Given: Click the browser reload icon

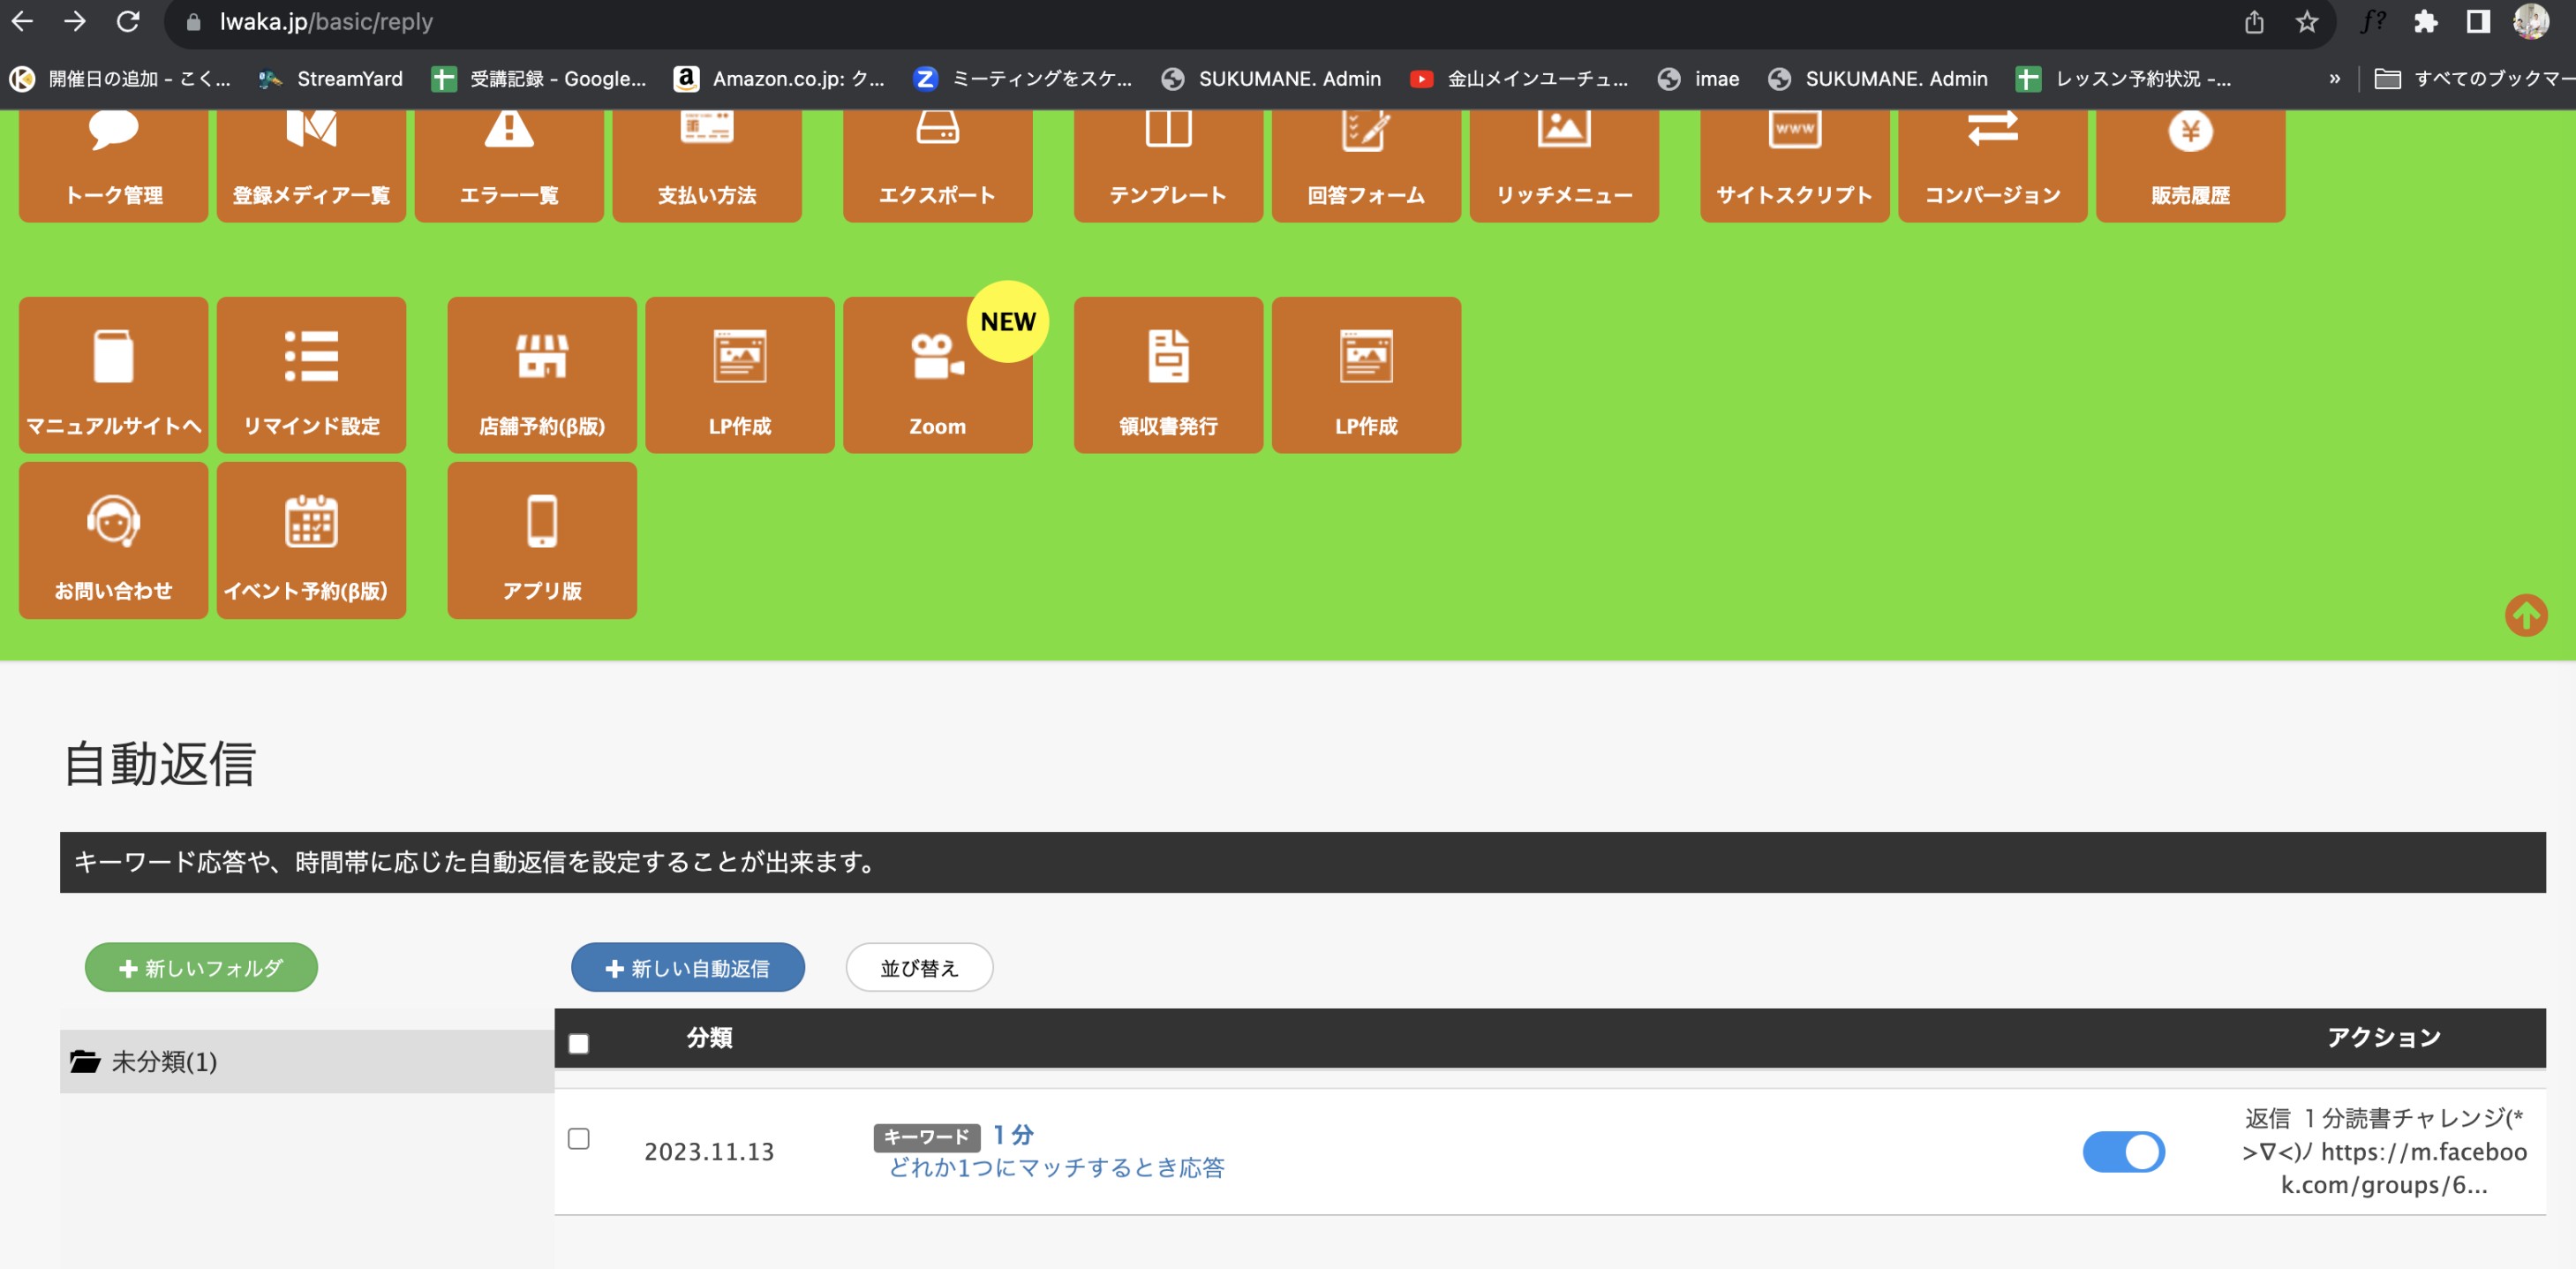Looking at the screenshot, I should (127, 21).
